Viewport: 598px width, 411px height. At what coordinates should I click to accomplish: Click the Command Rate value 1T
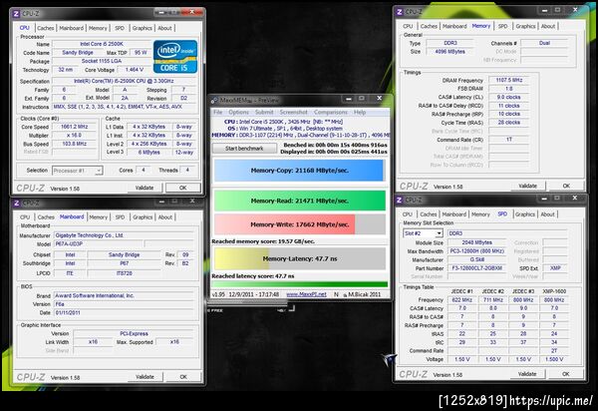508,140
